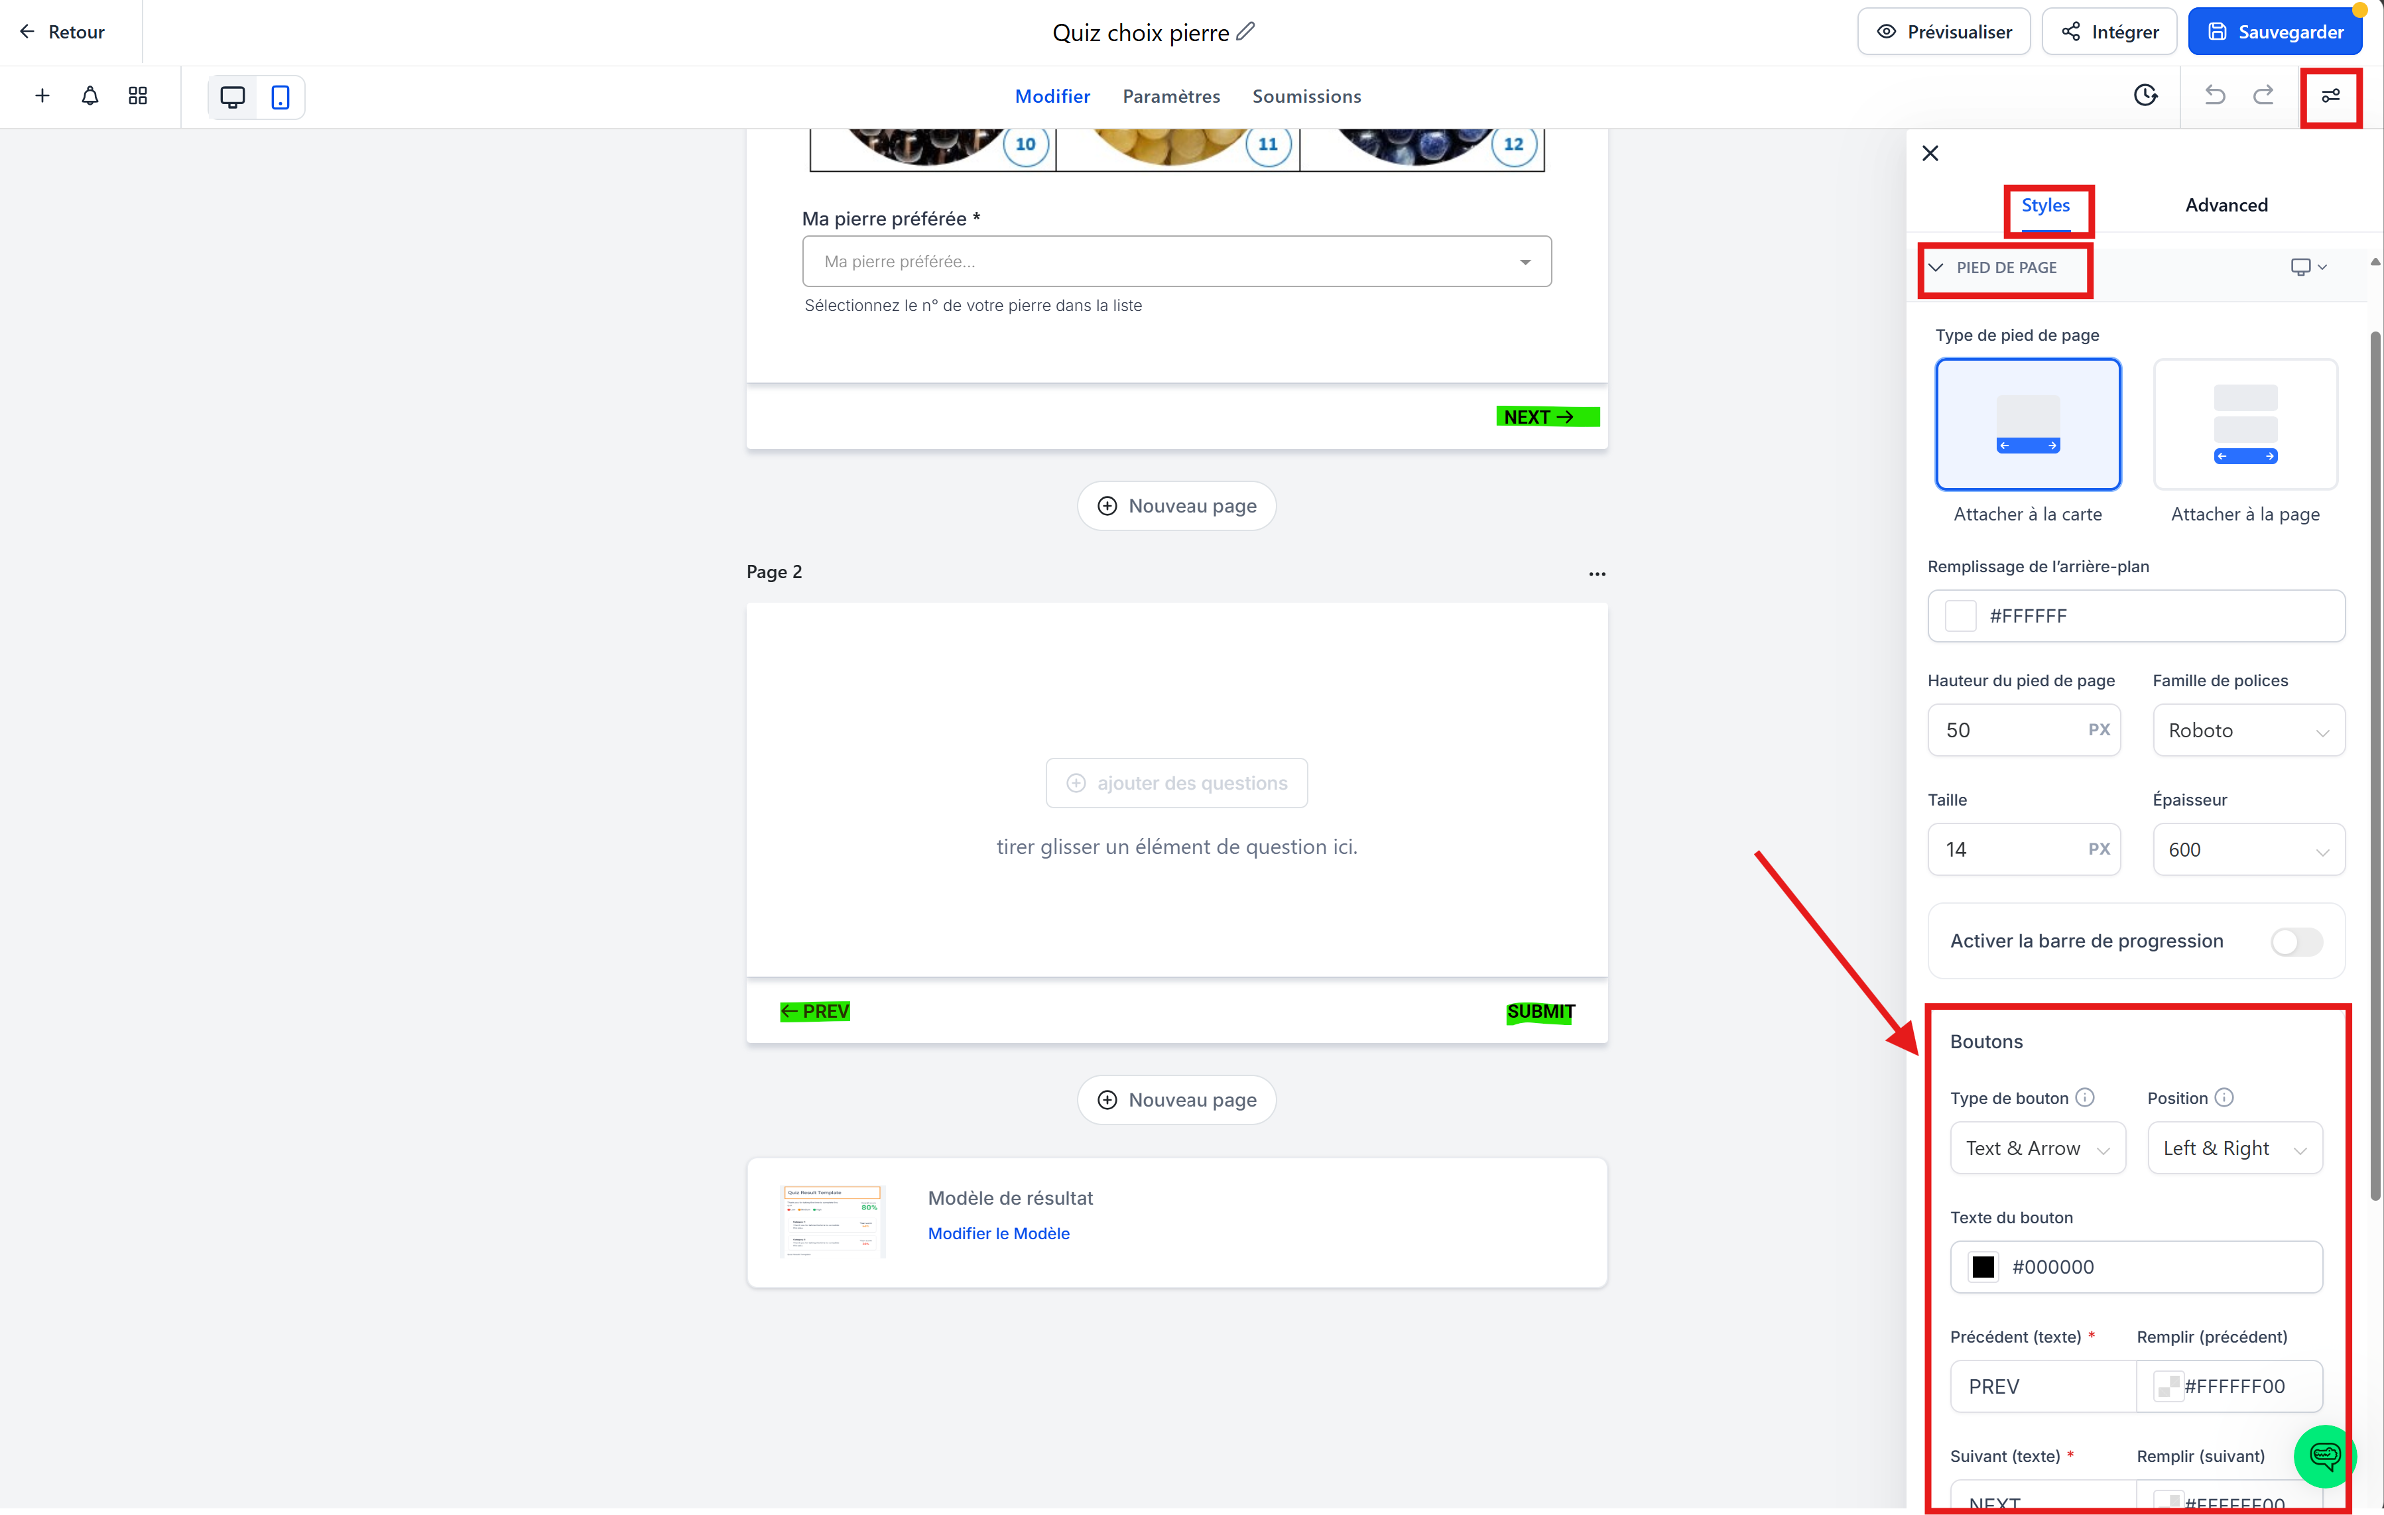Screen dimensions: 2384x1515
Task: Click Modifier le Modèle link
Action: (x=998, y=1233)
